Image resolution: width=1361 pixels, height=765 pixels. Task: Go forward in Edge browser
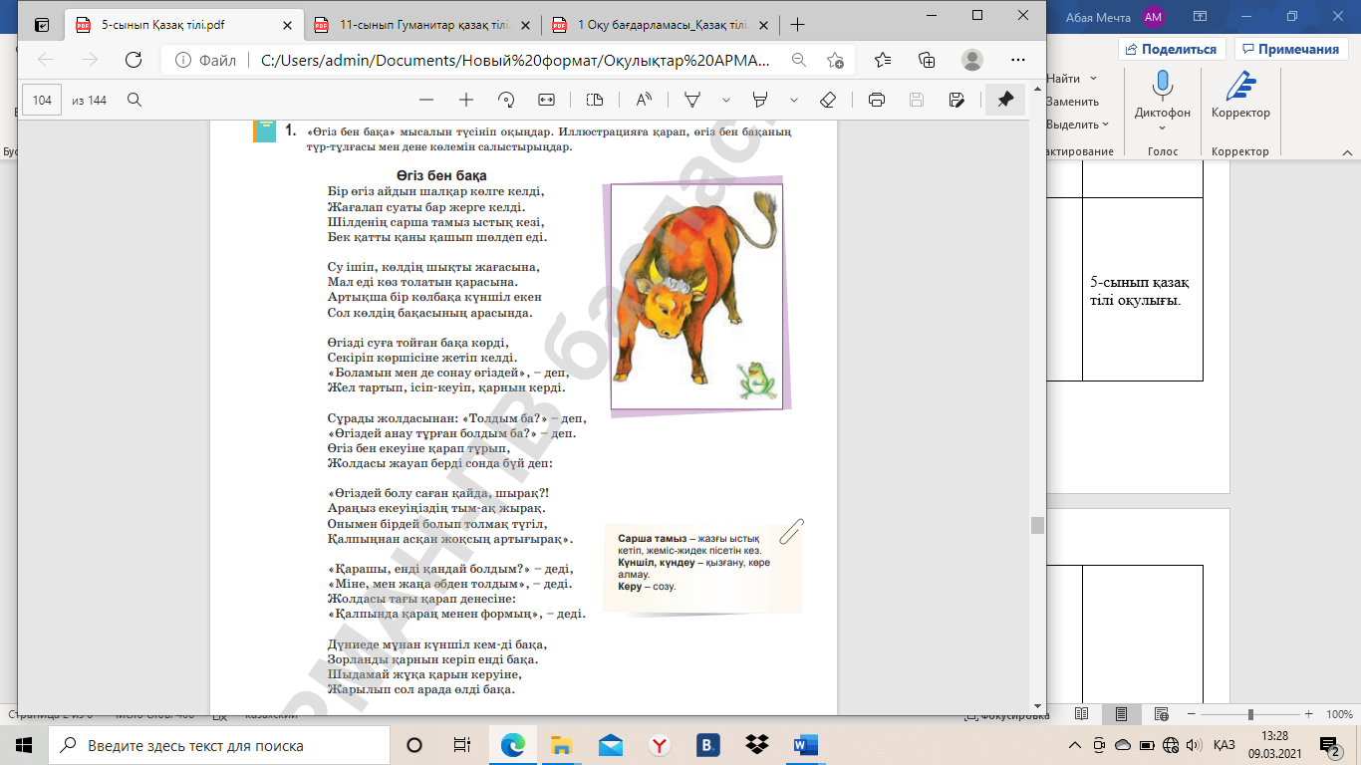(x=90, y=60)
